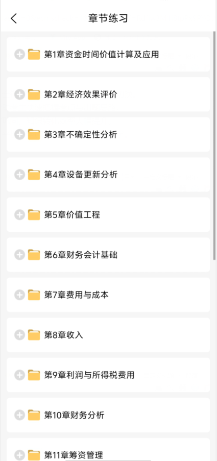The image size is (217, 461).
Task: Click folder icon beside 第10章财务分析
Action: pyautogui.click(x=34, y=415)
